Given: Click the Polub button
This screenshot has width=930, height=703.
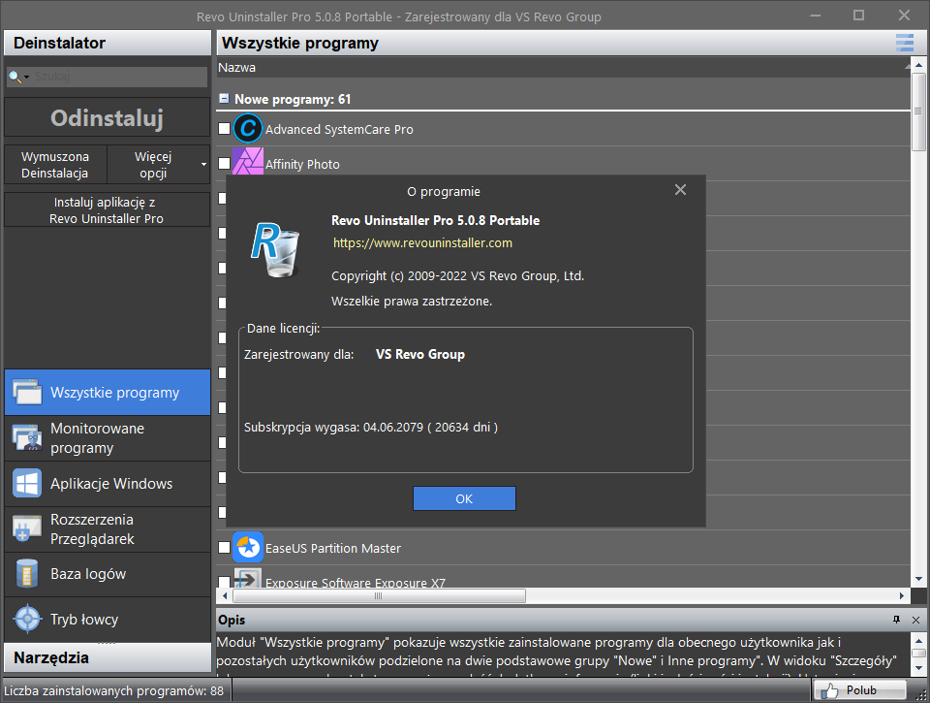Looking at the screenshot, I should click(x=859, y=690).
